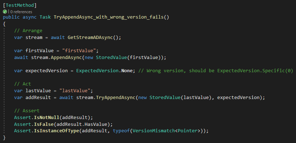Click the '// Arrange' comment
This screenshot has height=143, width=296.
[28, 31]
